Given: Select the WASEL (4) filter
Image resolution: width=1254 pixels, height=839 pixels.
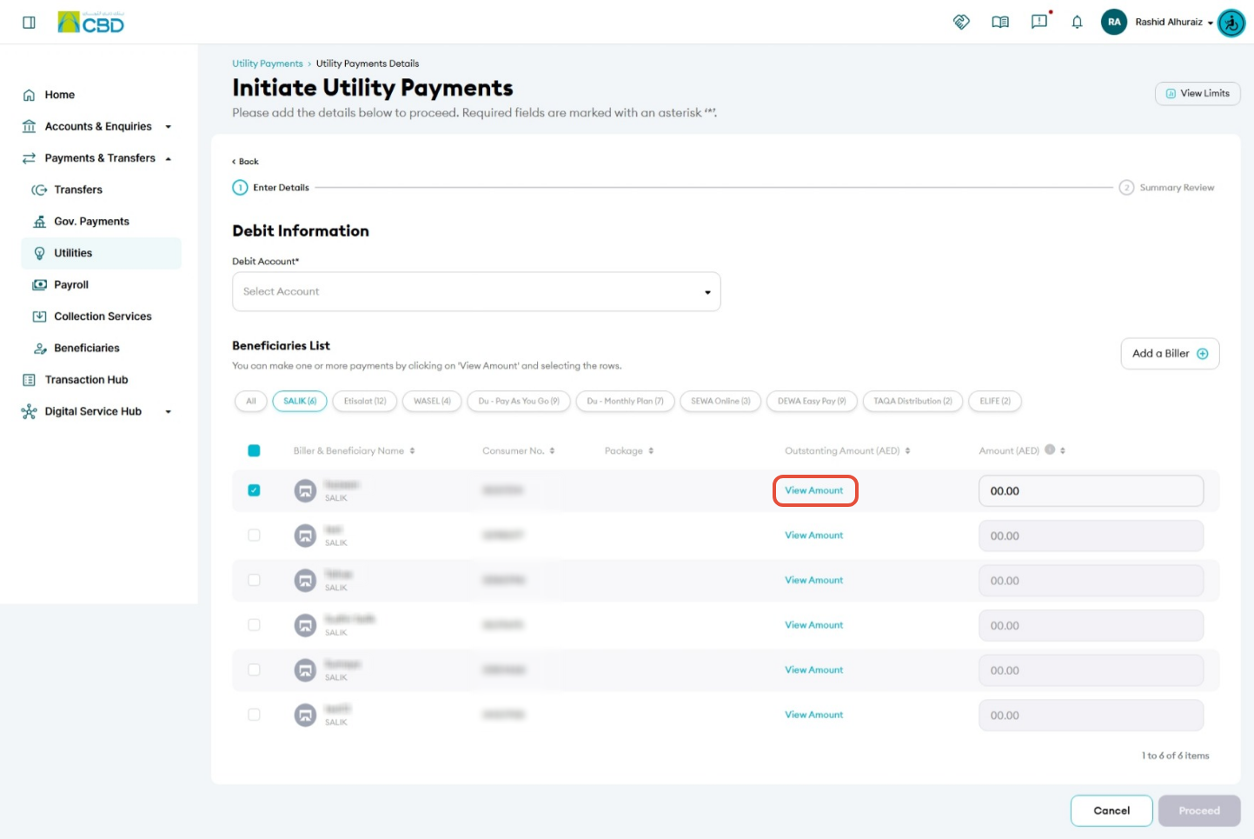Looking at the screenshot, I should [x=432, y=401].
